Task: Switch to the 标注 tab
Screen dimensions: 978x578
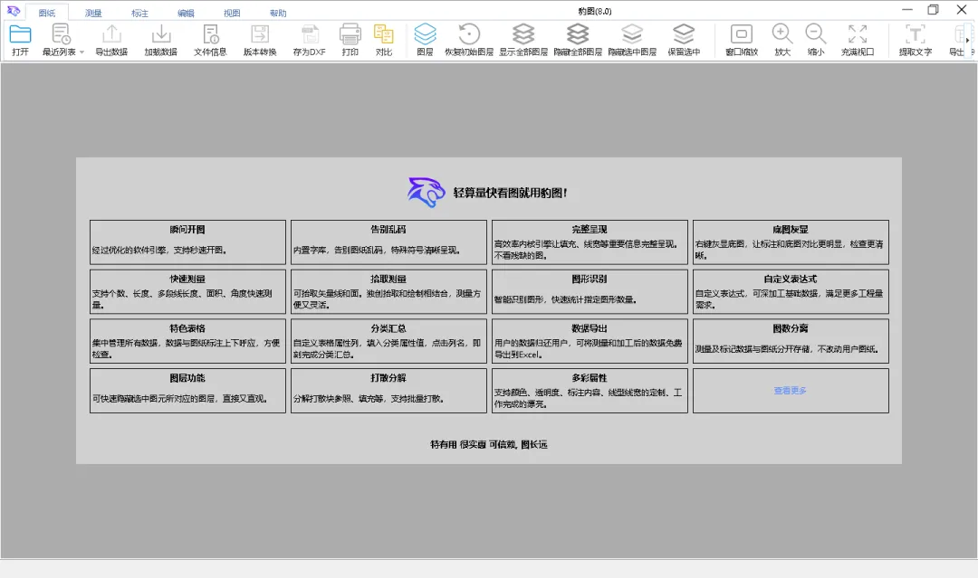Action: point(139,13)
